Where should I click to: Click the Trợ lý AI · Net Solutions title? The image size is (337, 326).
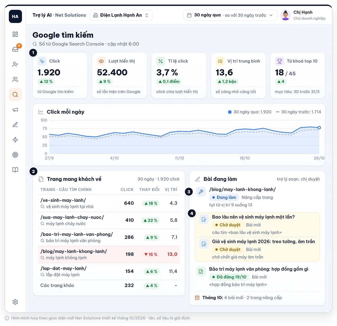[59, 15]
